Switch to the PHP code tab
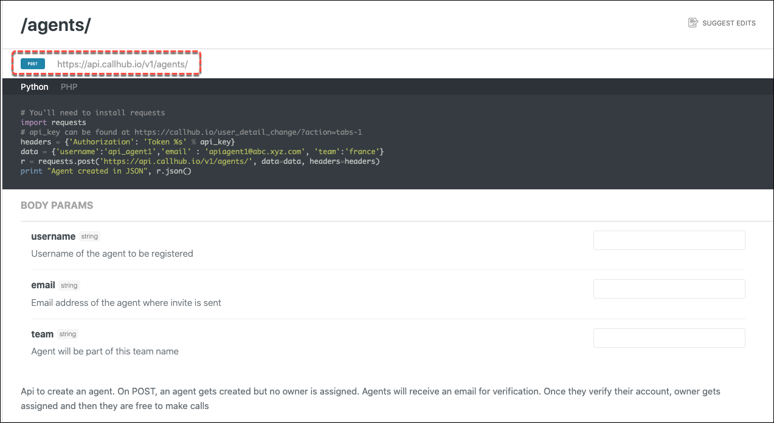The width and height of the screenshot is (774, 423). [x=69, y=87]
